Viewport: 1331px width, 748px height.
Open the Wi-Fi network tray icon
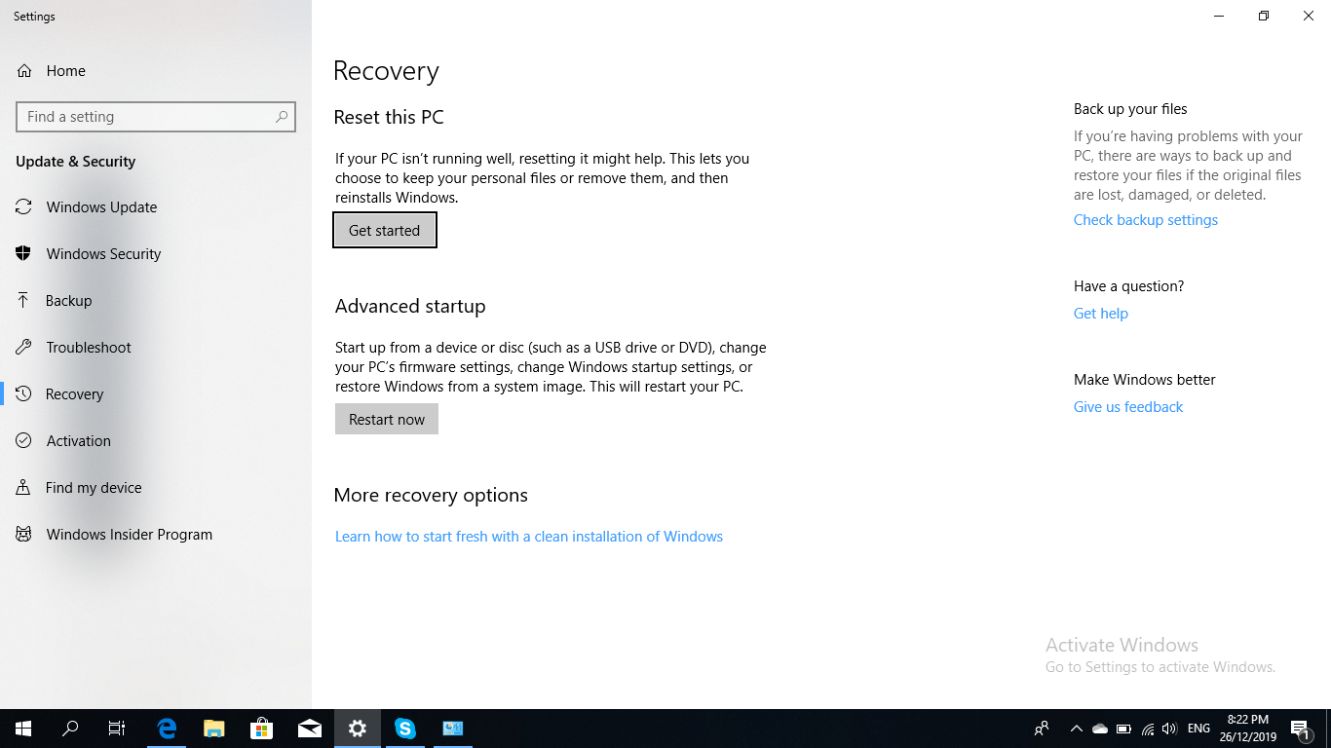click(x=1147, y=729)
